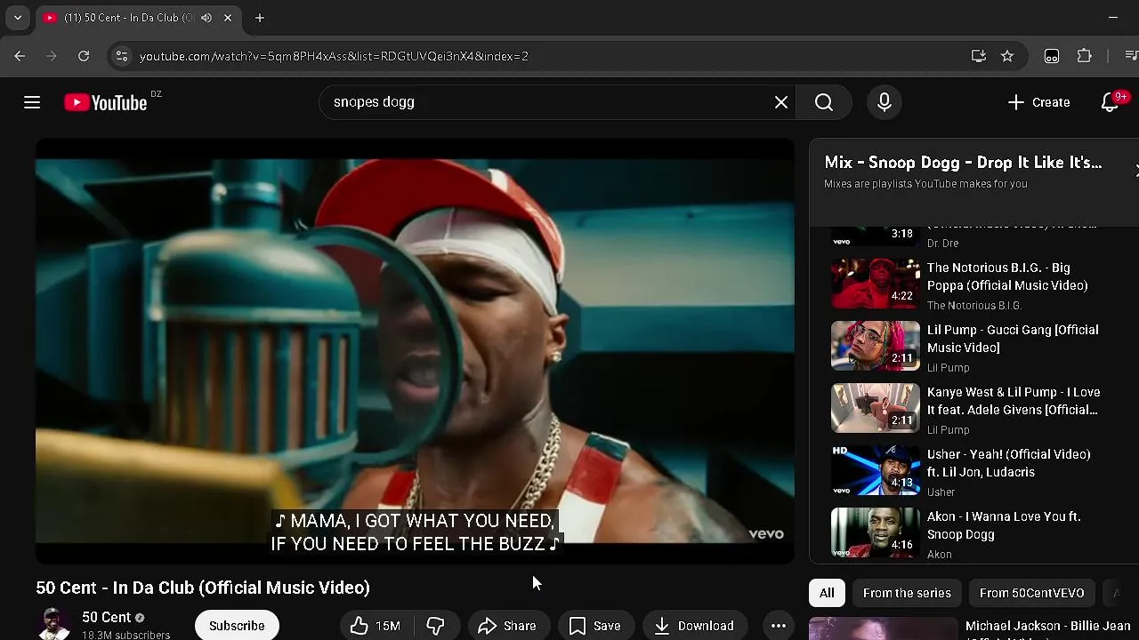1139x640 pixels.
Task: Select the 'From 50CentVEVO' chip
Action: tap(1031, 593)
